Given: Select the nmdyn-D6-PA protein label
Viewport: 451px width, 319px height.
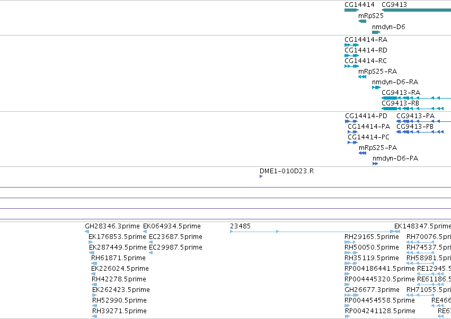Looking at the screenshot, I should tap(395, 158).
